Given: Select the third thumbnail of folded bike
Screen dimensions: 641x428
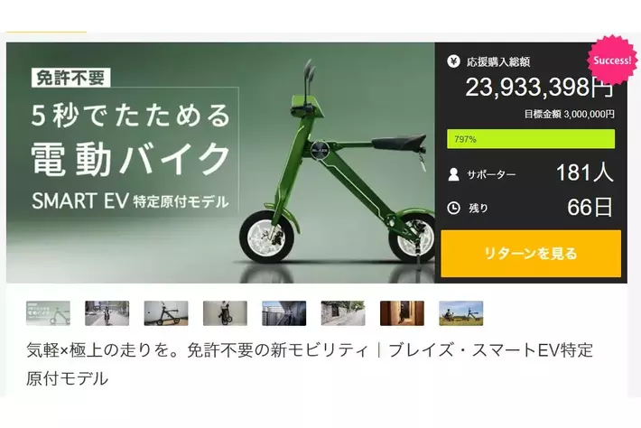Looking at the screenshot, I should tap(166, 313).
